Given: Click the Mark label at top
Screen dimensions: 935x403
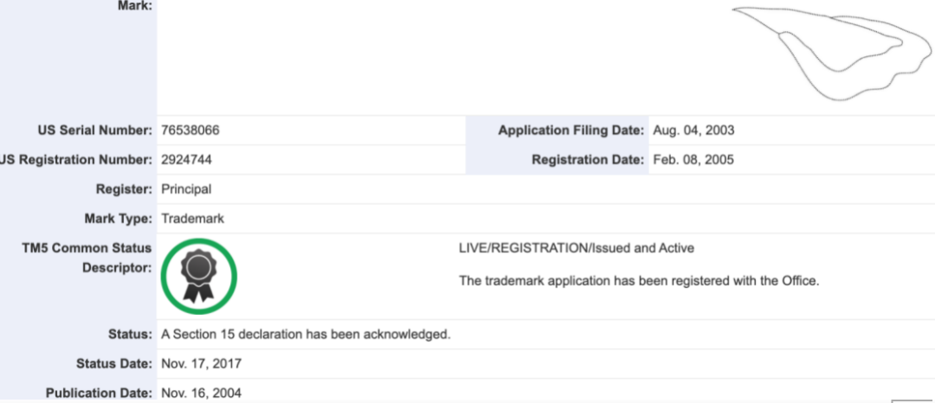Looking at the screenshot, I should coord(135,6).
